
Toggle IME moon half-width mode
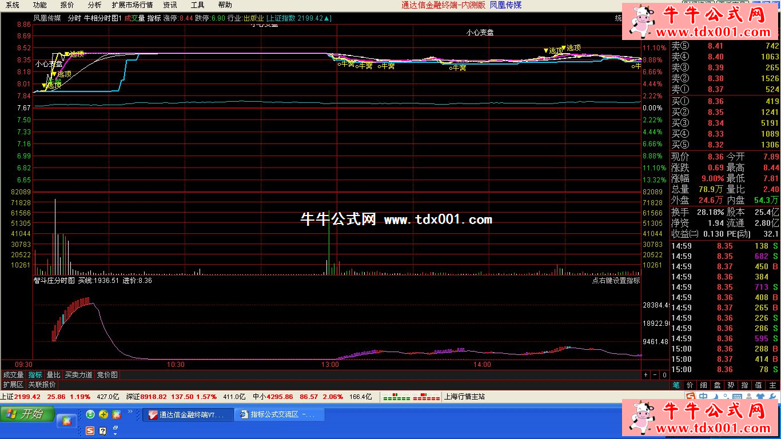pos(715,397)
